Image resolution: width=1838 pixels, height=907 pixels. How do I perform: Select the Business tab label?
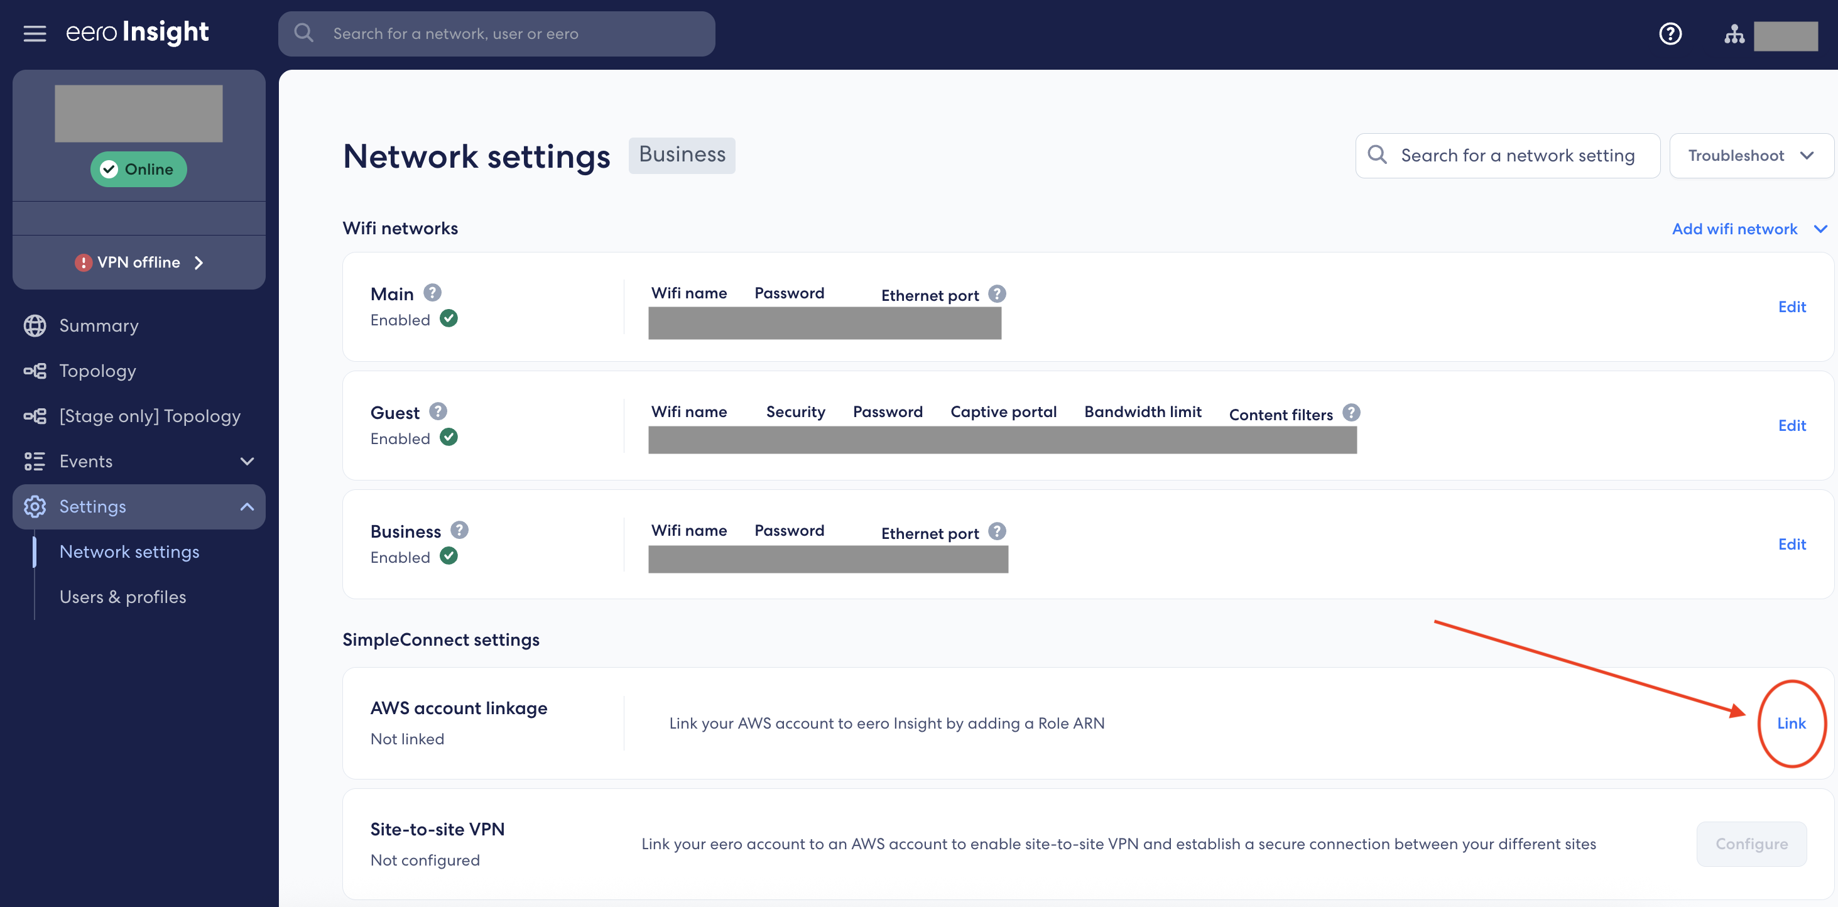[682, 154]
